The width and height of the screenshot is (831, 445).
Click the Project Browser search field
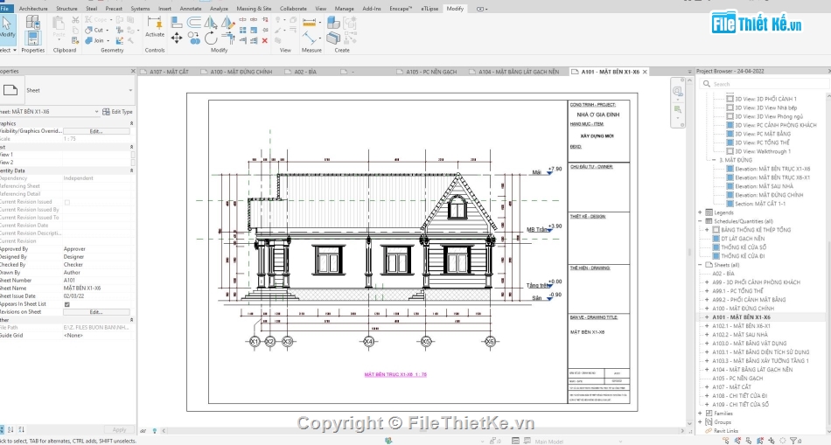[764, 84]
